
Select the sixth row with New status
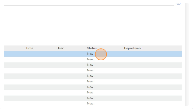coord(90,82)
